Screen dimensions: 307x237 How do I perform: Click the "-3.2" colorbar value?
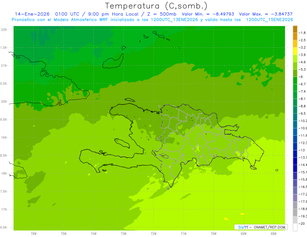point(302,47)
